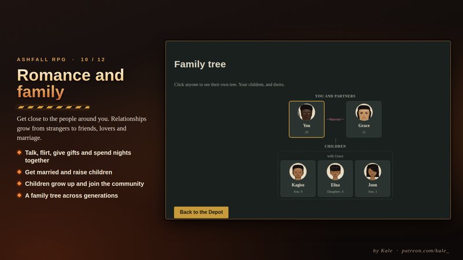Click 'A family tree across generations' bullet

(71, 195)
